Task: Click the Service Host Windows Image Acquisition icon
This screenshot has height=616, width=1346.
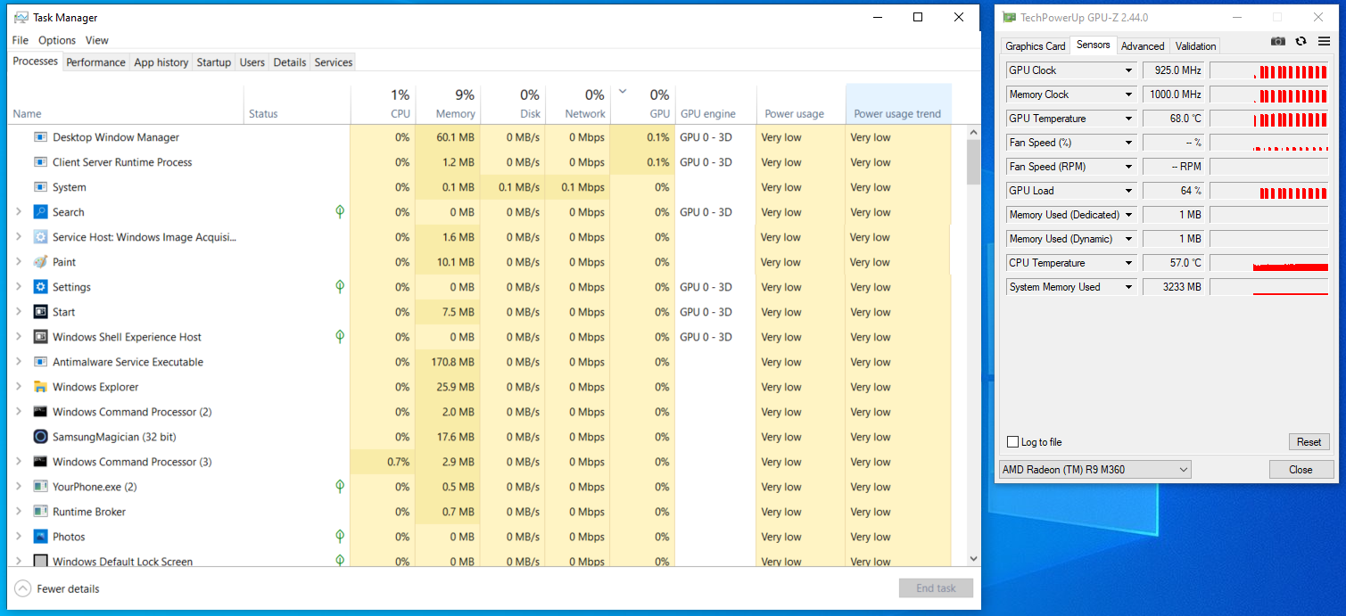Action: click(40, 237)
